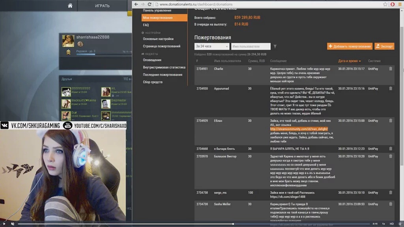Open the FAQ sidebar item
This screenshot has height=227, width=404.
(x=146, y=25)
